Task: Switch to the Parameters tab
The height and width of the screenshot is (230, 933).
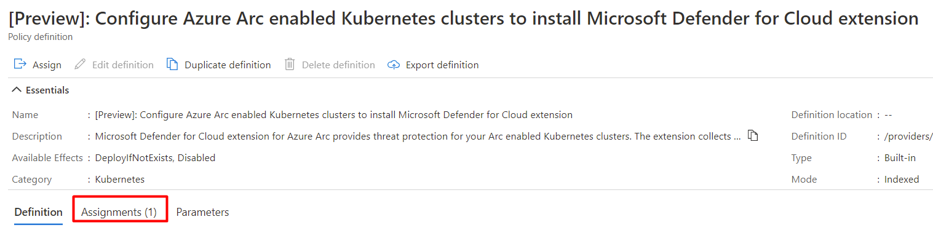Action: pos(202,212)
